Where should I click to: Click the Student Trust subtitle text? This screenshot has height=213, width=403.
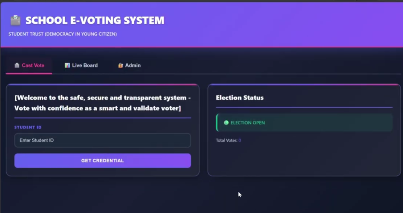pos(63,34)
